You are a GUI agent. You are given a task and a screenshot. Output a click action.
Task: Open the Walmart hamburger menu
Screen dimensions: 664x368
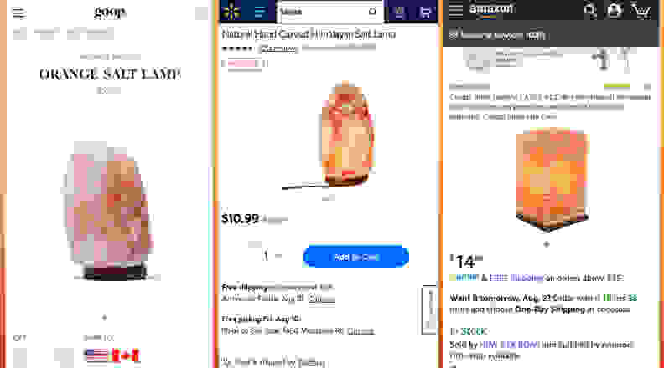pos(259,12)
